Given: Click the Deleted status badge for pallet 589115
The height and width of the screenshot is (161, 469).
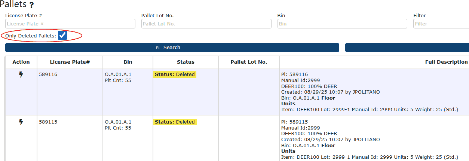Looking at the screenshot, I should (175, 122).
